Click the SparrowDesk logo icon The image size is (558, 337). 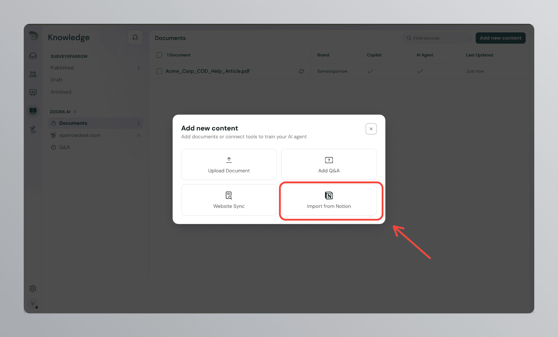[x=33, y=36]
